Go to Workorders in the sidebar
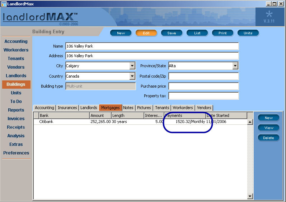Screen dimensions: 286x202 [x=16, y=50]
